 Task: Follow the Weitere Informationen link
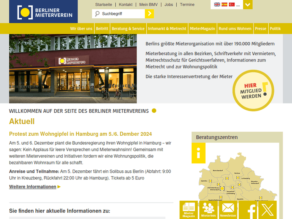pos(33,187)
